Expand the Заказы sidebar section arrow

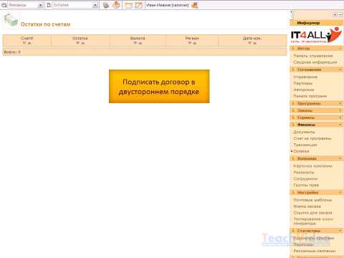(340, 110)
